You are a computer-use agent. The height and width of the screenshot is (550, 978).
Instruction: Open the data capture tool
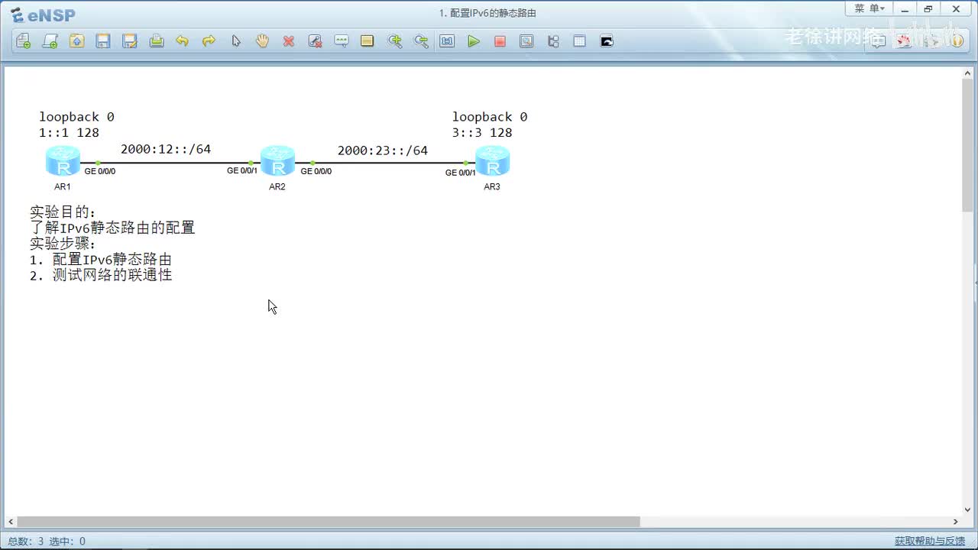coord(526,41)
